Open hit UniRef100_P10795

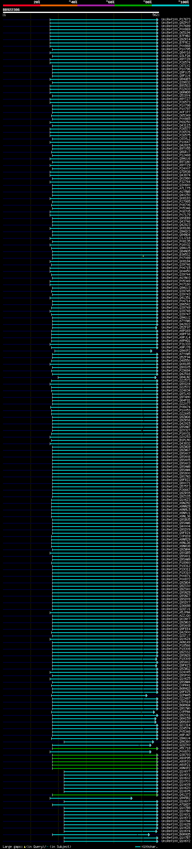(175, 49)
